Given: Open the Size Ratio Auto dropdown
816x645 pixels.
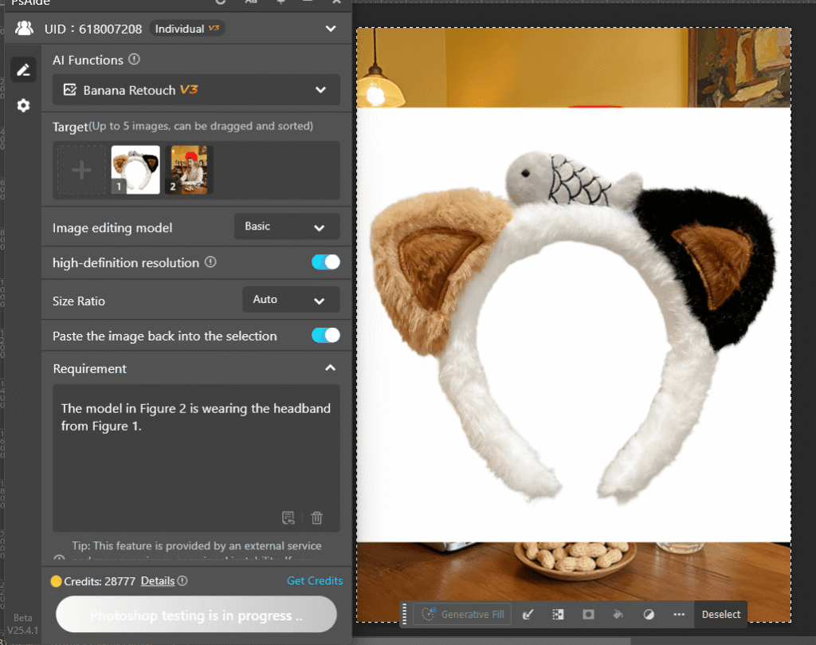Looking at the screenshot, I should coord(290,301).
